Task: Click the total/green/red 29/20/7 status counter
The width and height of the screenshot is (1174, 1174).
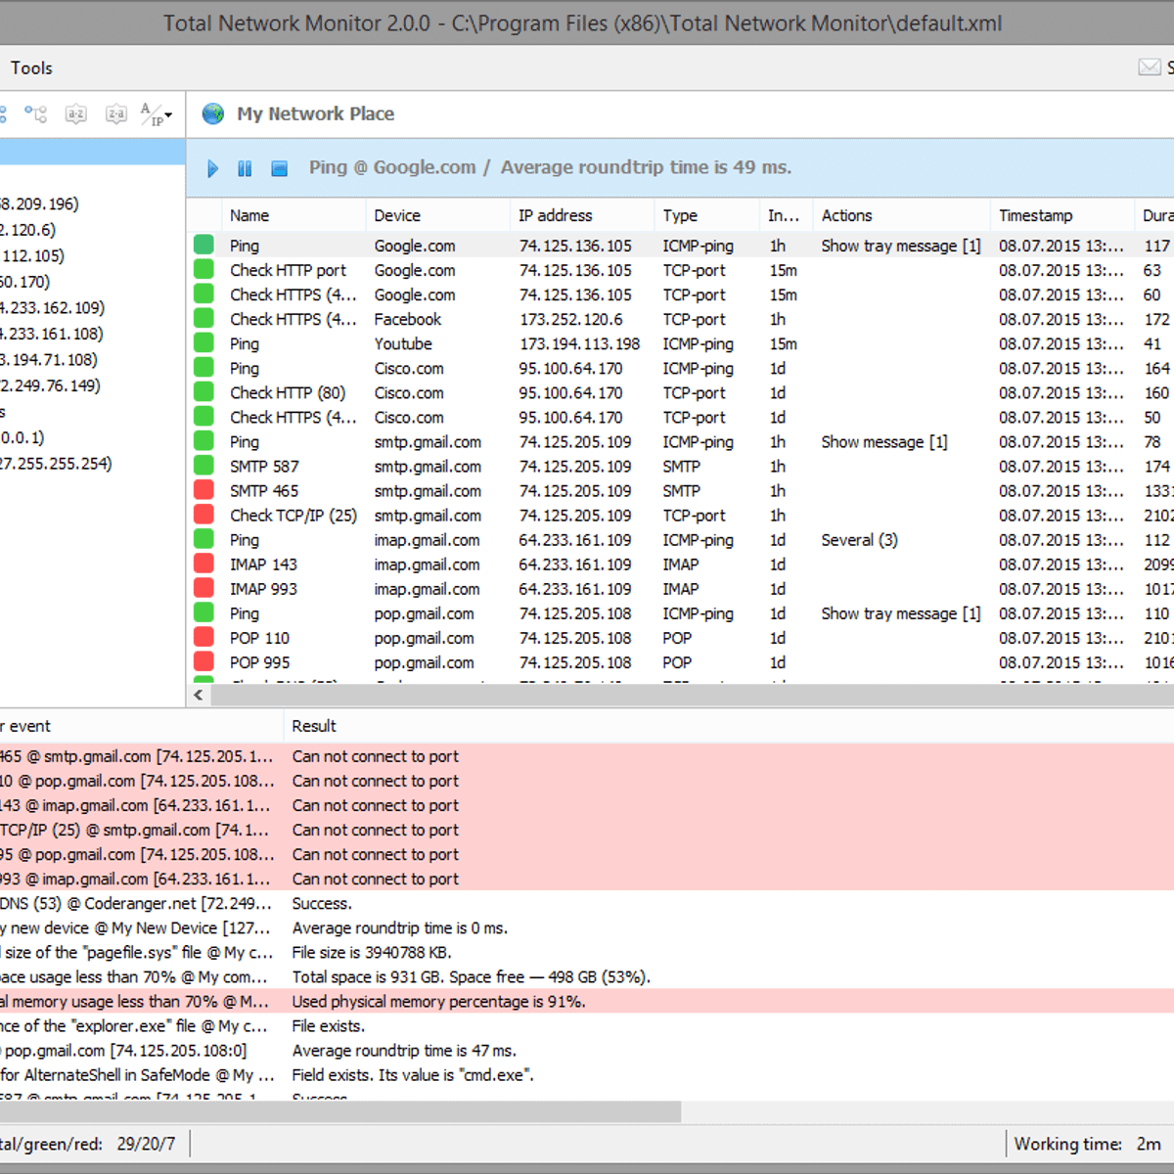Action: tap(88, 1144)
